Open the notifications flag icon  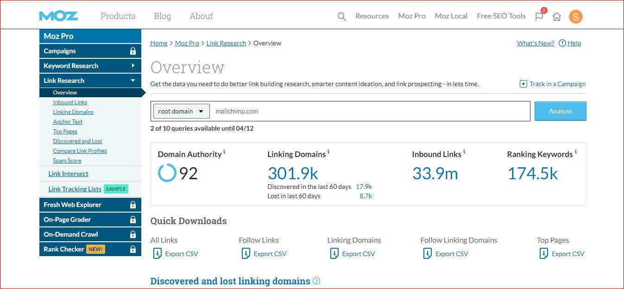539,16
